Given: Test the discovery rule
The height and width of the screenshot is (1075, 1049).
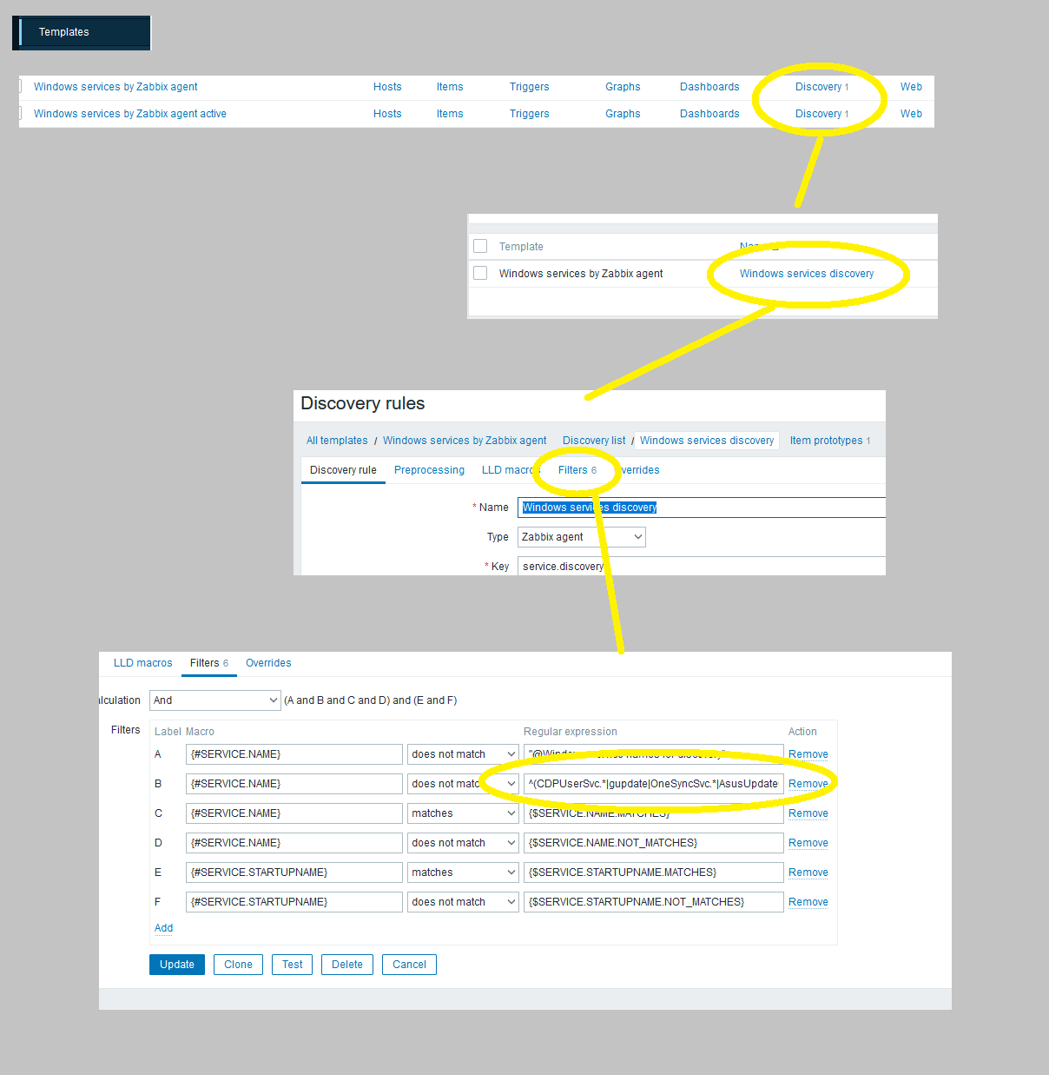Looking at the screenshot, I should pos(292,964).
